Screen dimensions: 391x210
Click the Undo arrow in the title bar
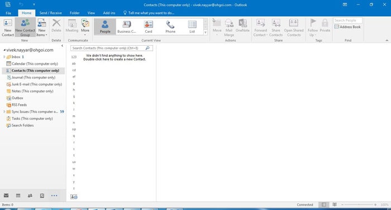point(21,4)
